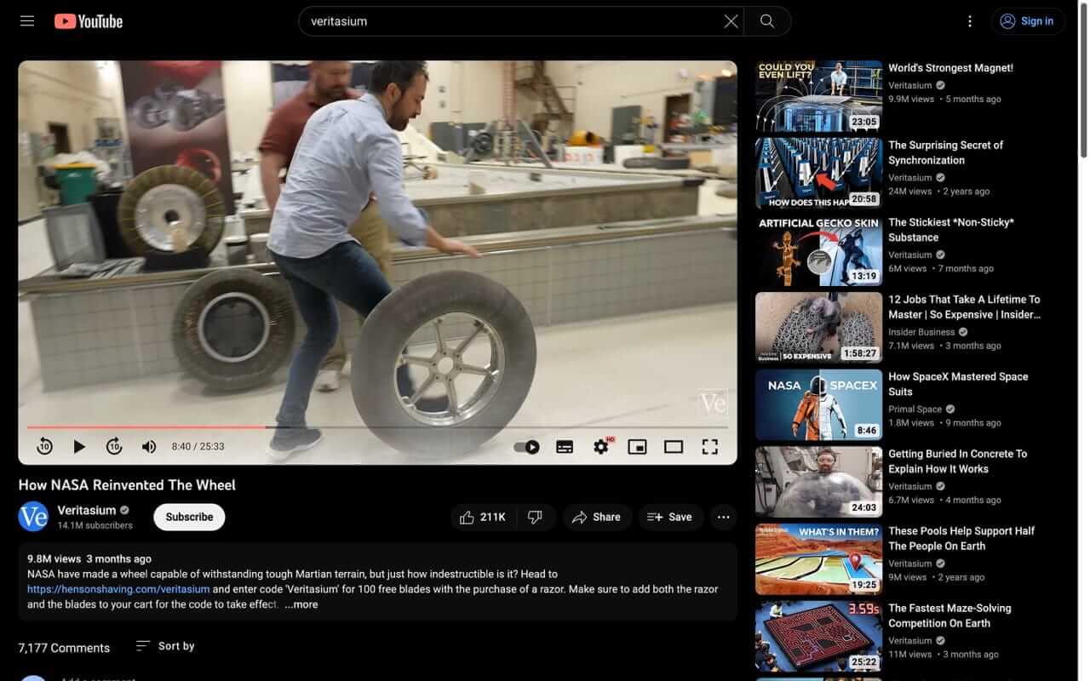The image size is (1090, 681).
Task: Rewind the video 10 seconds
Action: 44,446
